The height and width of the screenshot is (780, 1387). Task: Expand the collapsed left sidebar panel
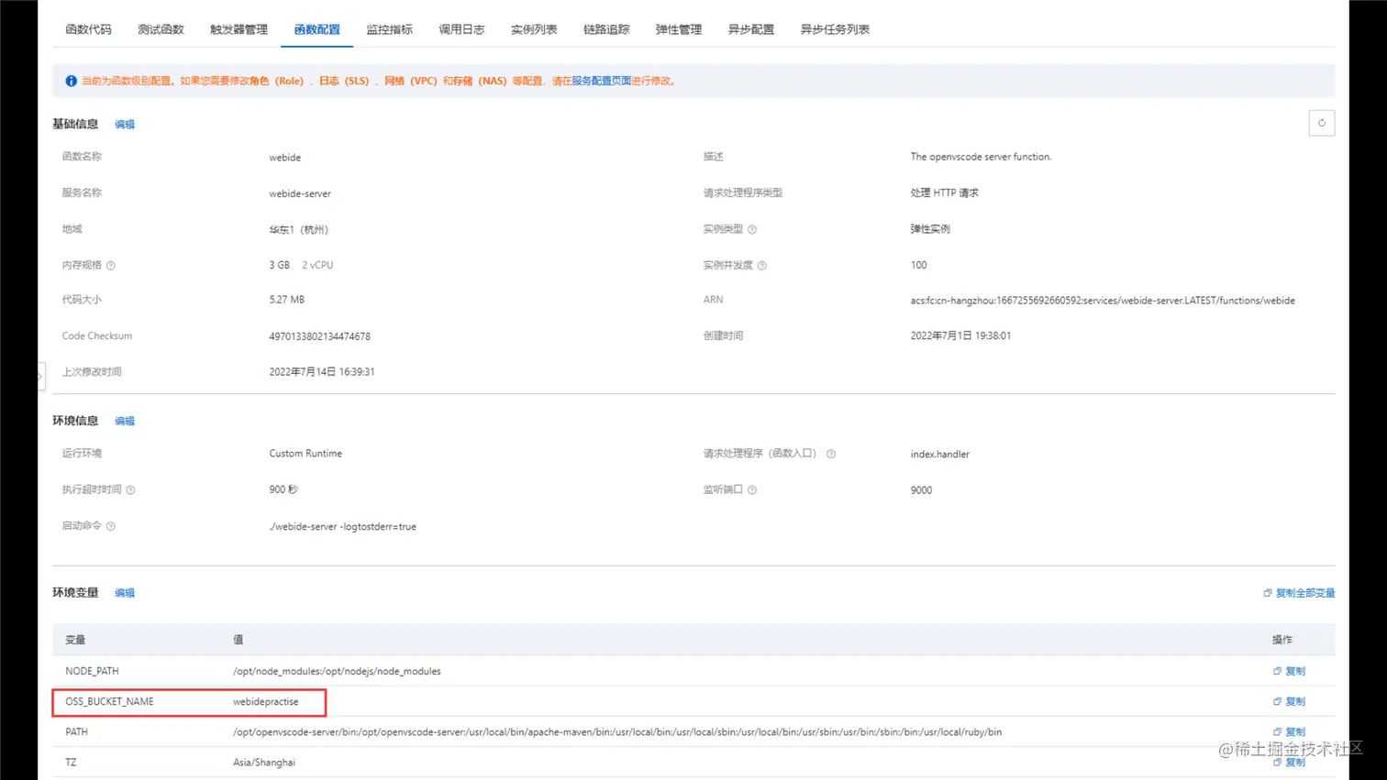tap(40, 376)
